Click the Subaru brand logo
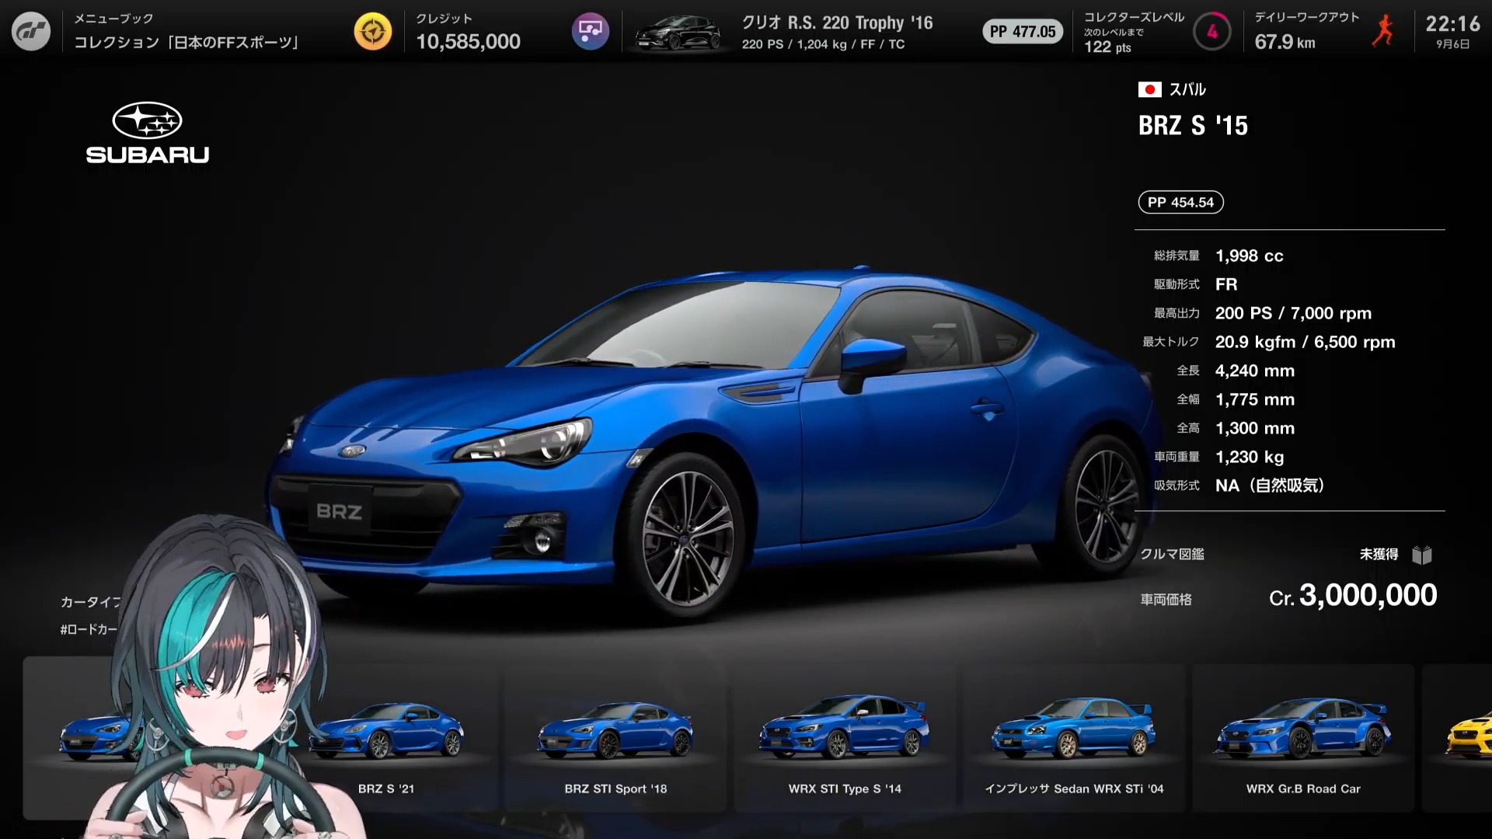 148,133
